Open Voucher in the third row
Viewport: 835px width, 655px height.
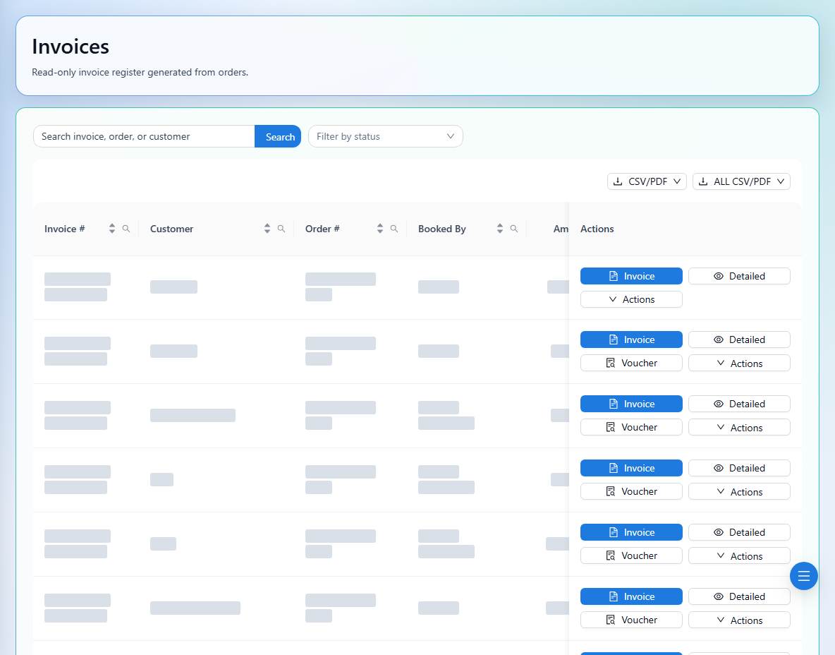(x=631, y=428)
